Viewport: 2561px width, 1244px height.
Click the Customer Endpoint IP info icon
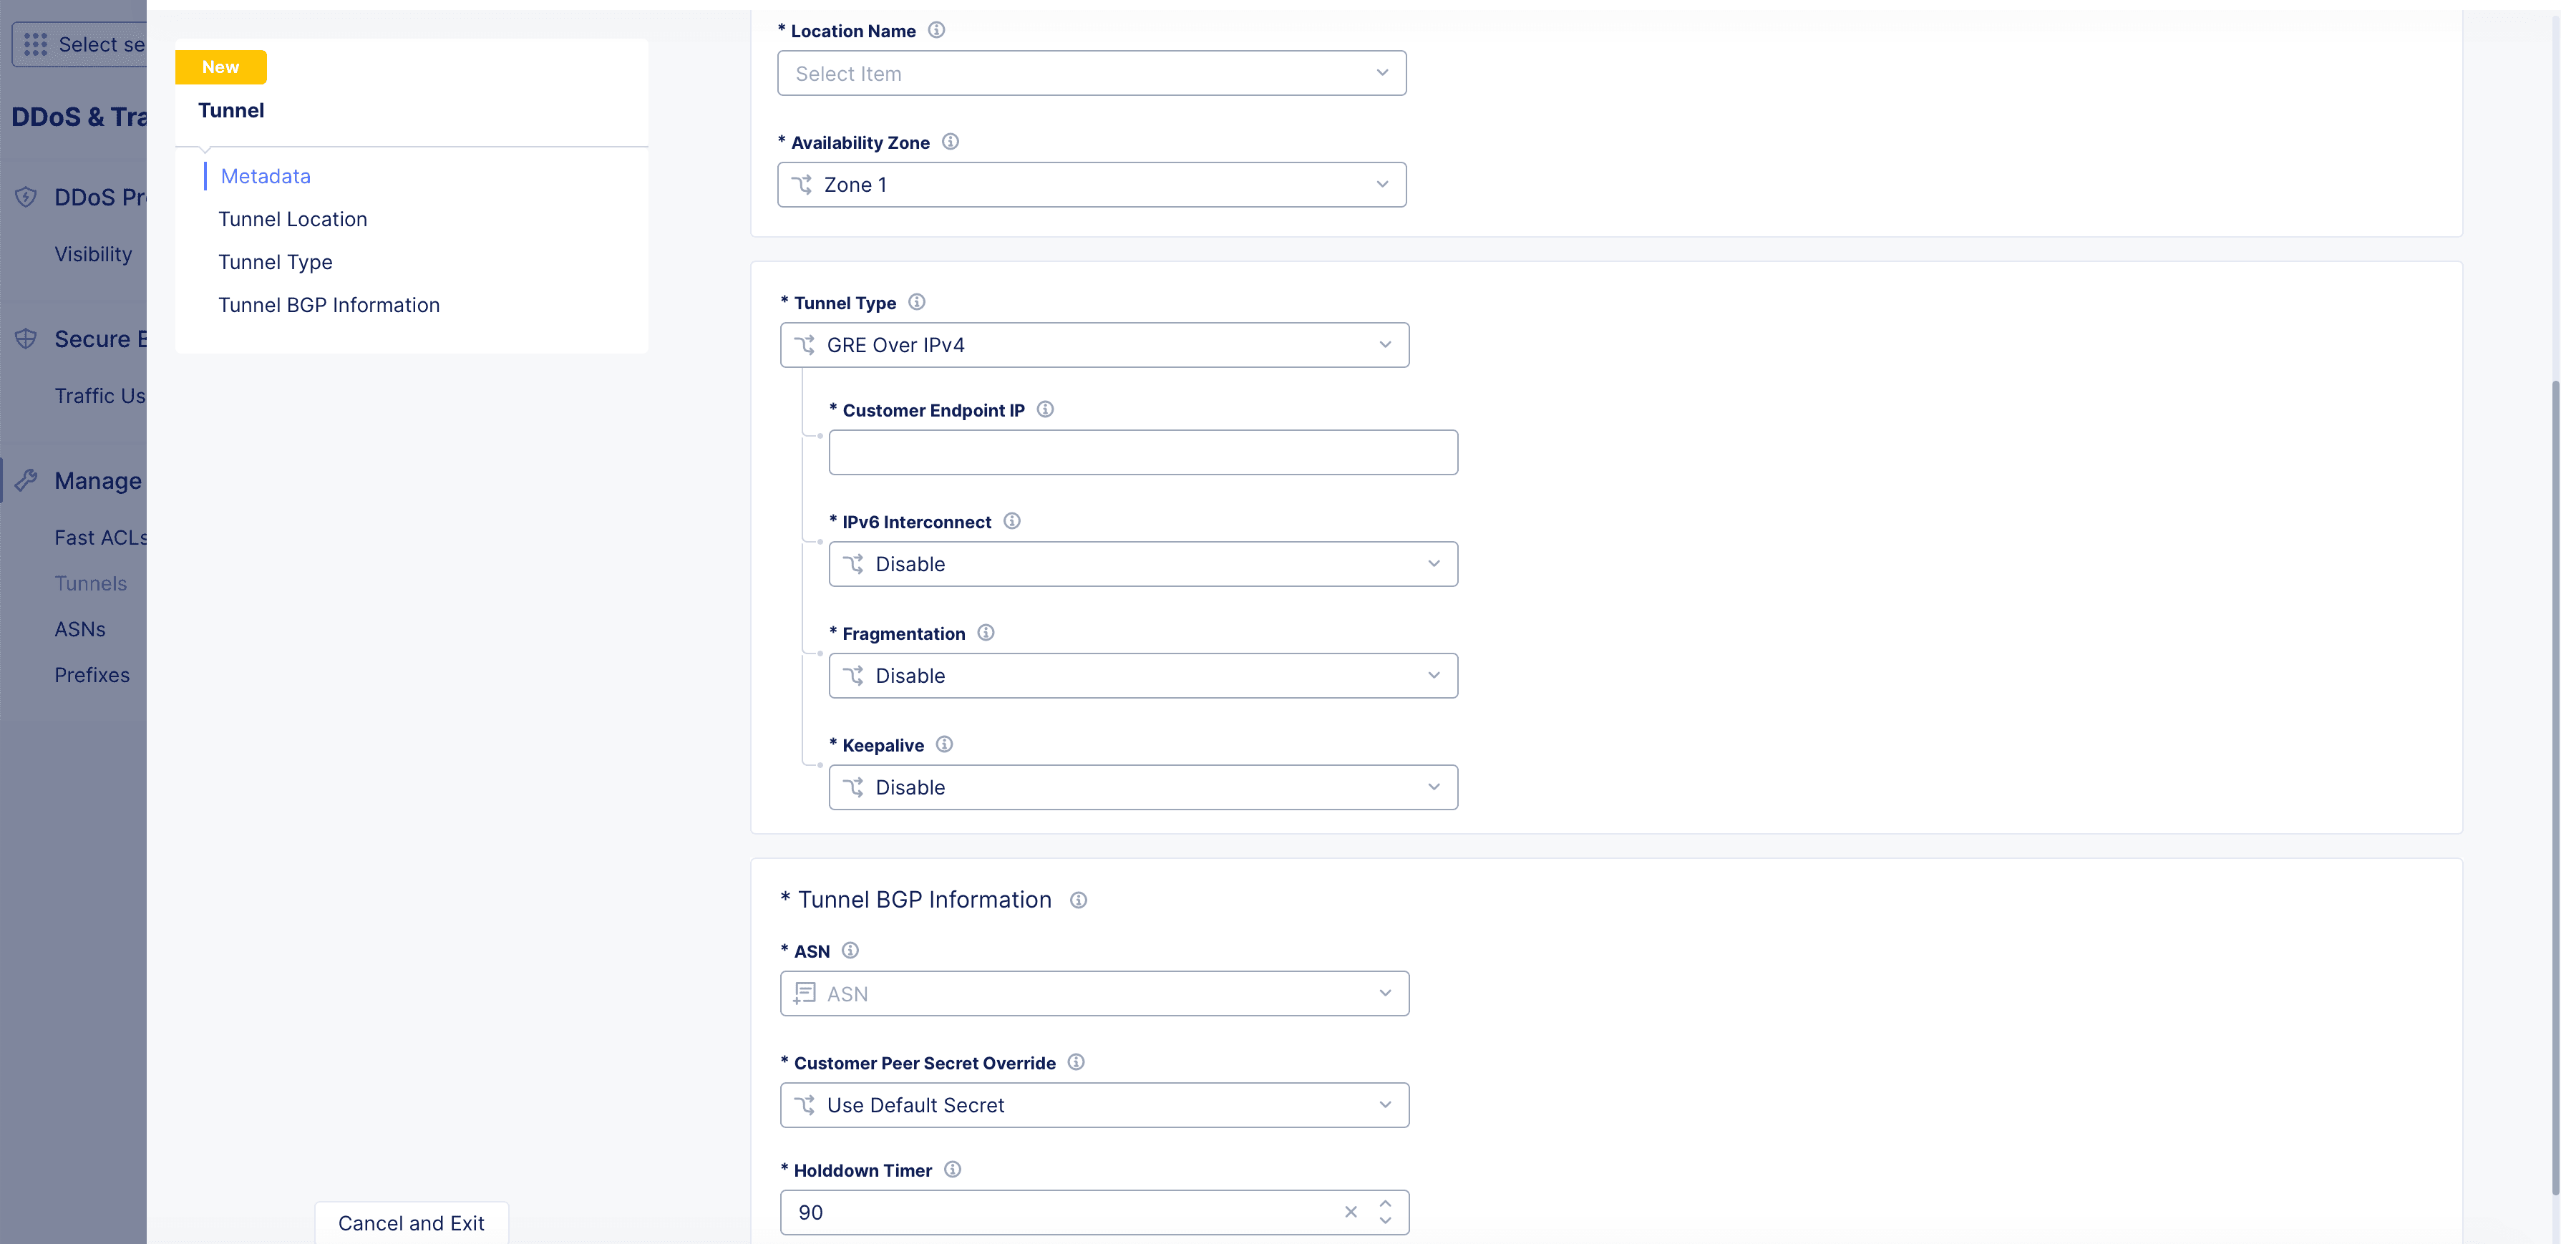1044,409
